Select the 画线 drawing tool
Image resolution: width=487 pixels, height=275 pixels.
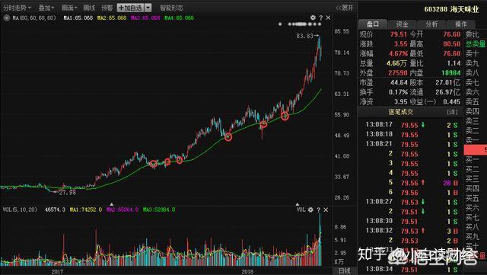(89, 8)
